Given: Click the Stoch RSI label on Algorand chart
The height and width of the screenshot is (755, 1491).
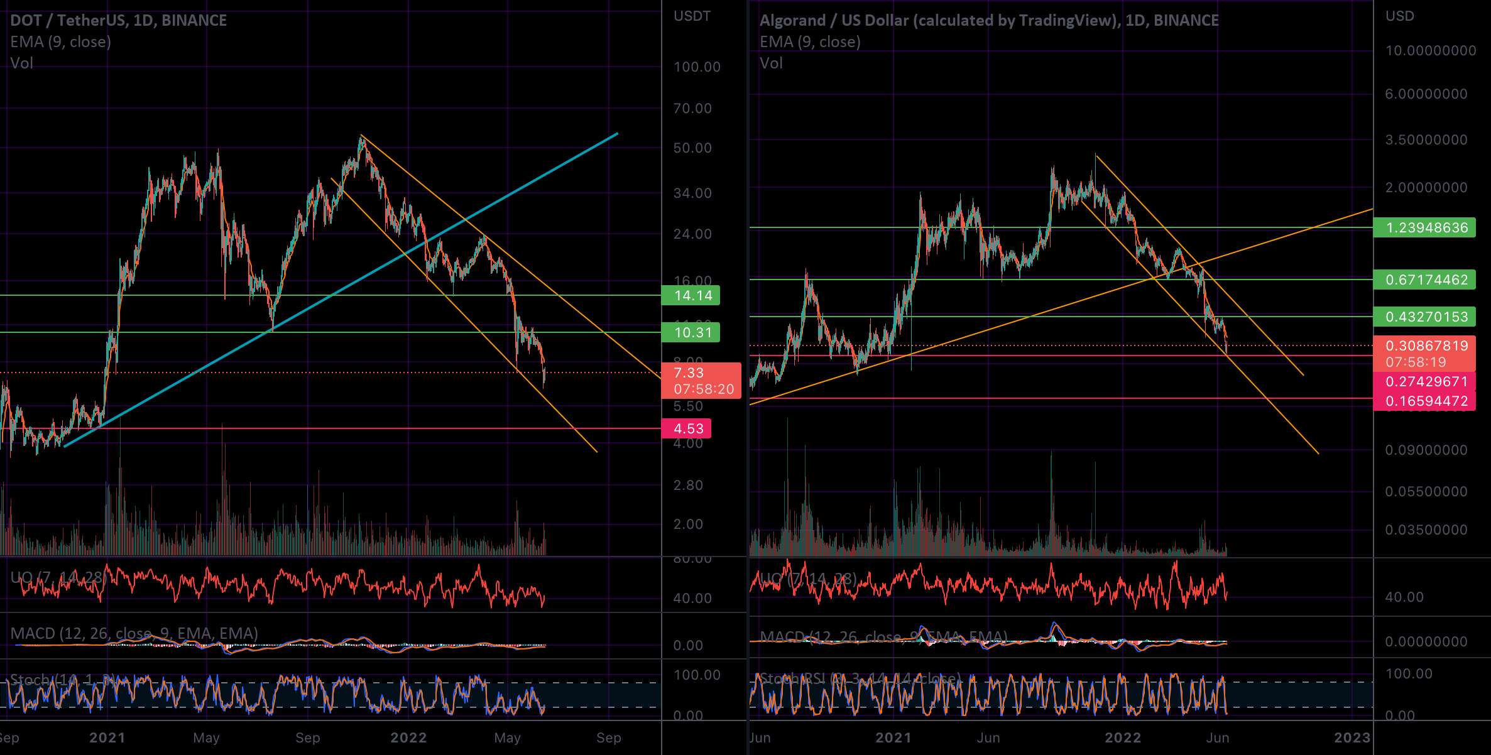Looking at the screenshot, I should (x=860, y=678).
